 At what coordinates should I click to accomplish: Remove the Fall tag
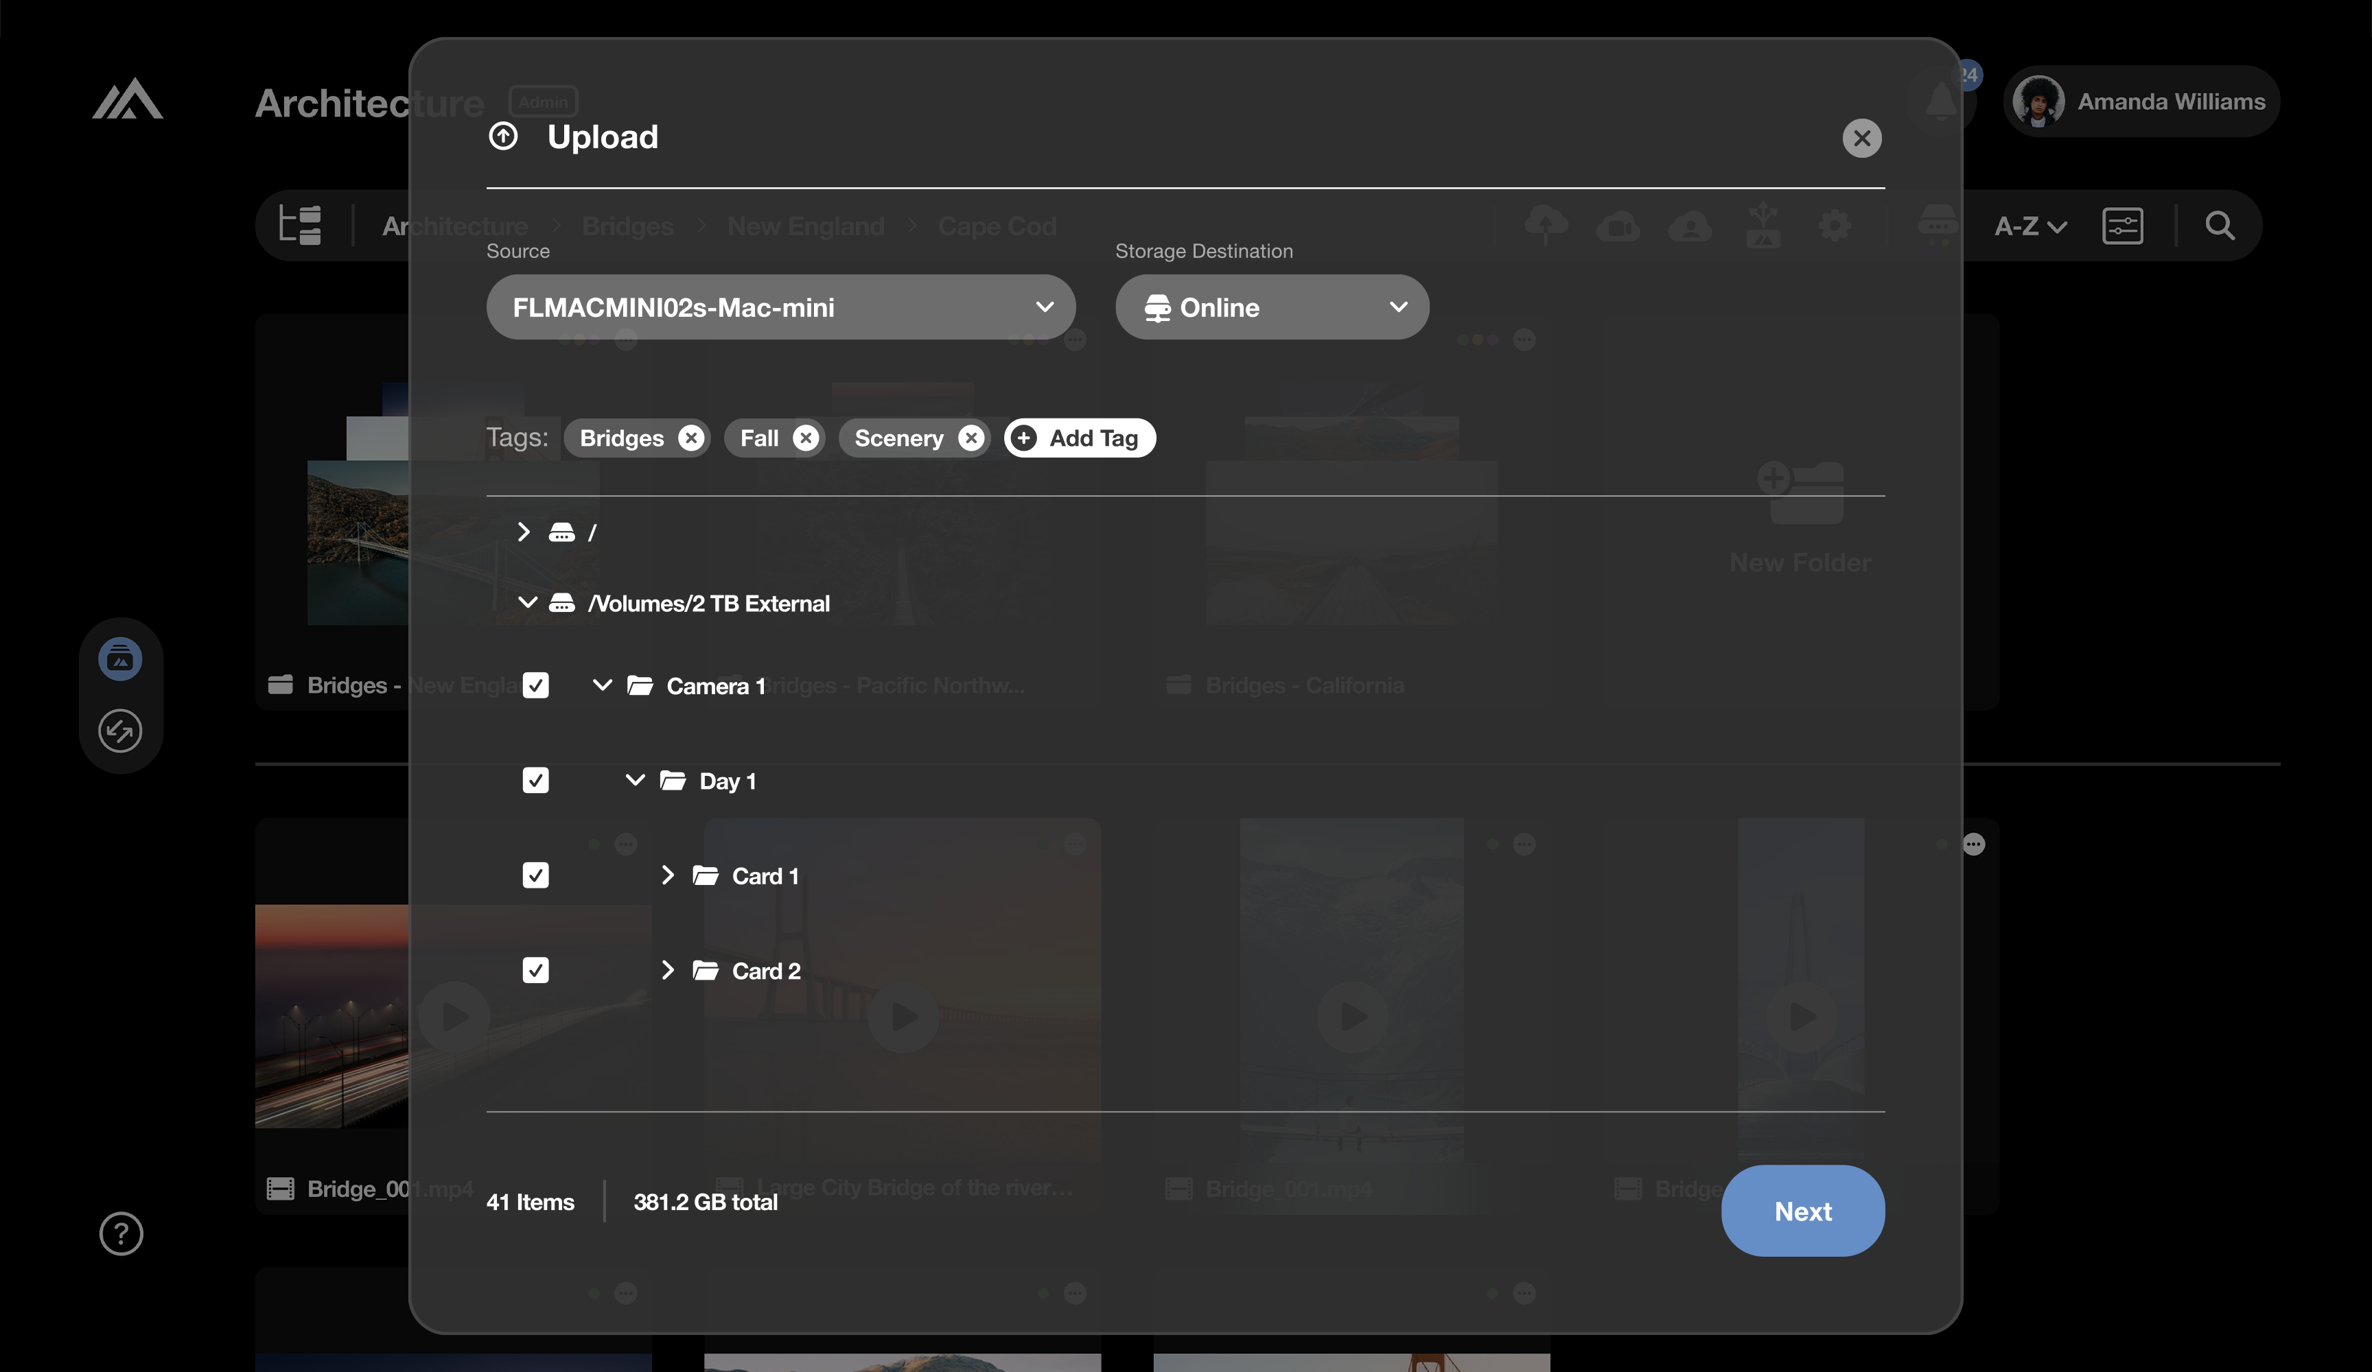click(x=806, y=438)
